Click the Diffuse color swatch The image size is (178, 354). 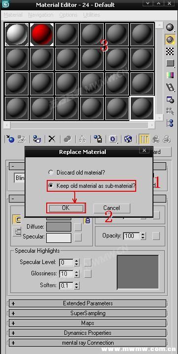(59, 227)
